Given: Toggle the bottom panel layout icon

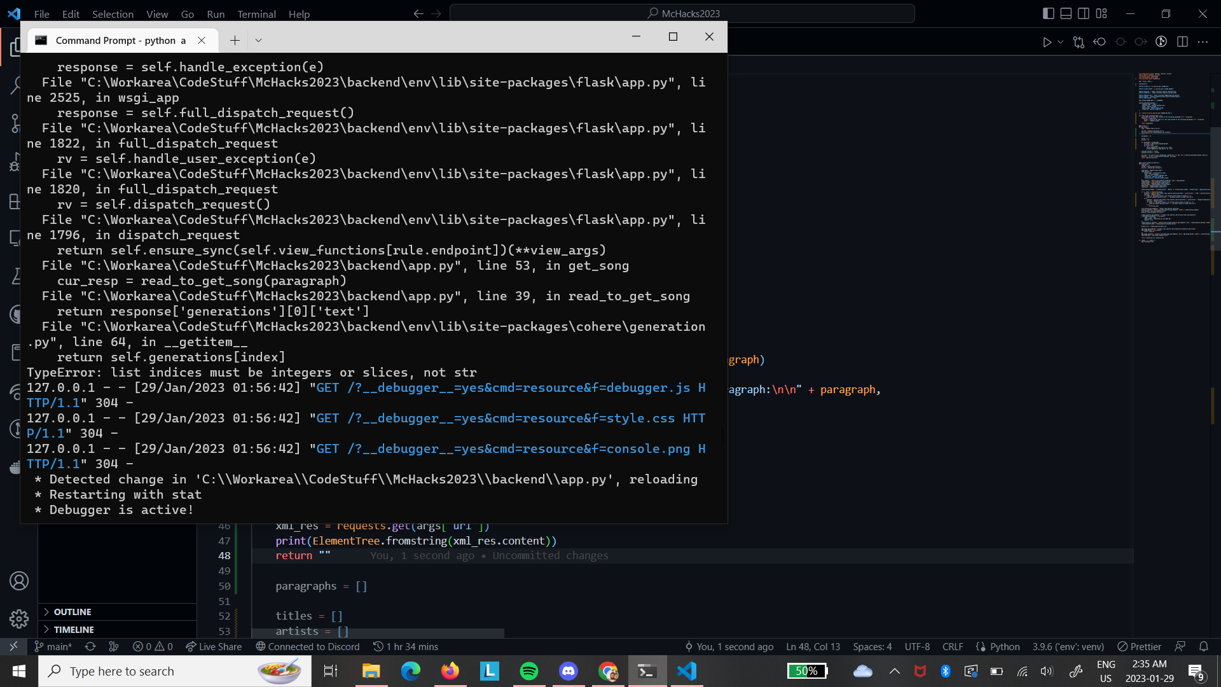Looking at the screenshot, I should pos(1066,13).
